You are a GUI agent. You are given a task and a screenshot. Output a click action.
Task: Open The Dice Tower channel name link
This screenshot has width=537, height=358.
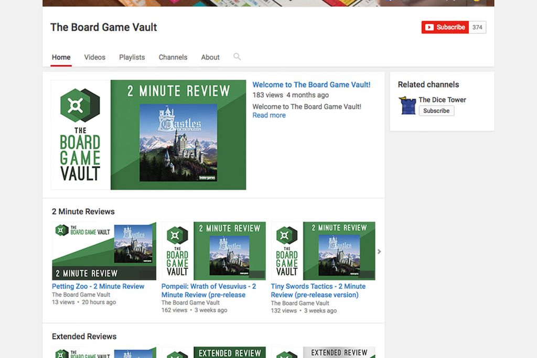(442, 100)
